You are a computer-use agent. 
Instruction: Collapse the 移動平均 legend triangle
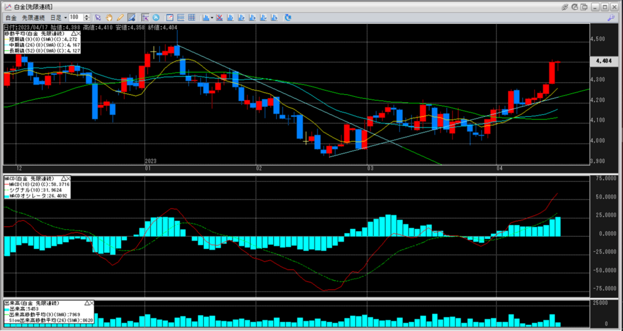coord(74,34)
